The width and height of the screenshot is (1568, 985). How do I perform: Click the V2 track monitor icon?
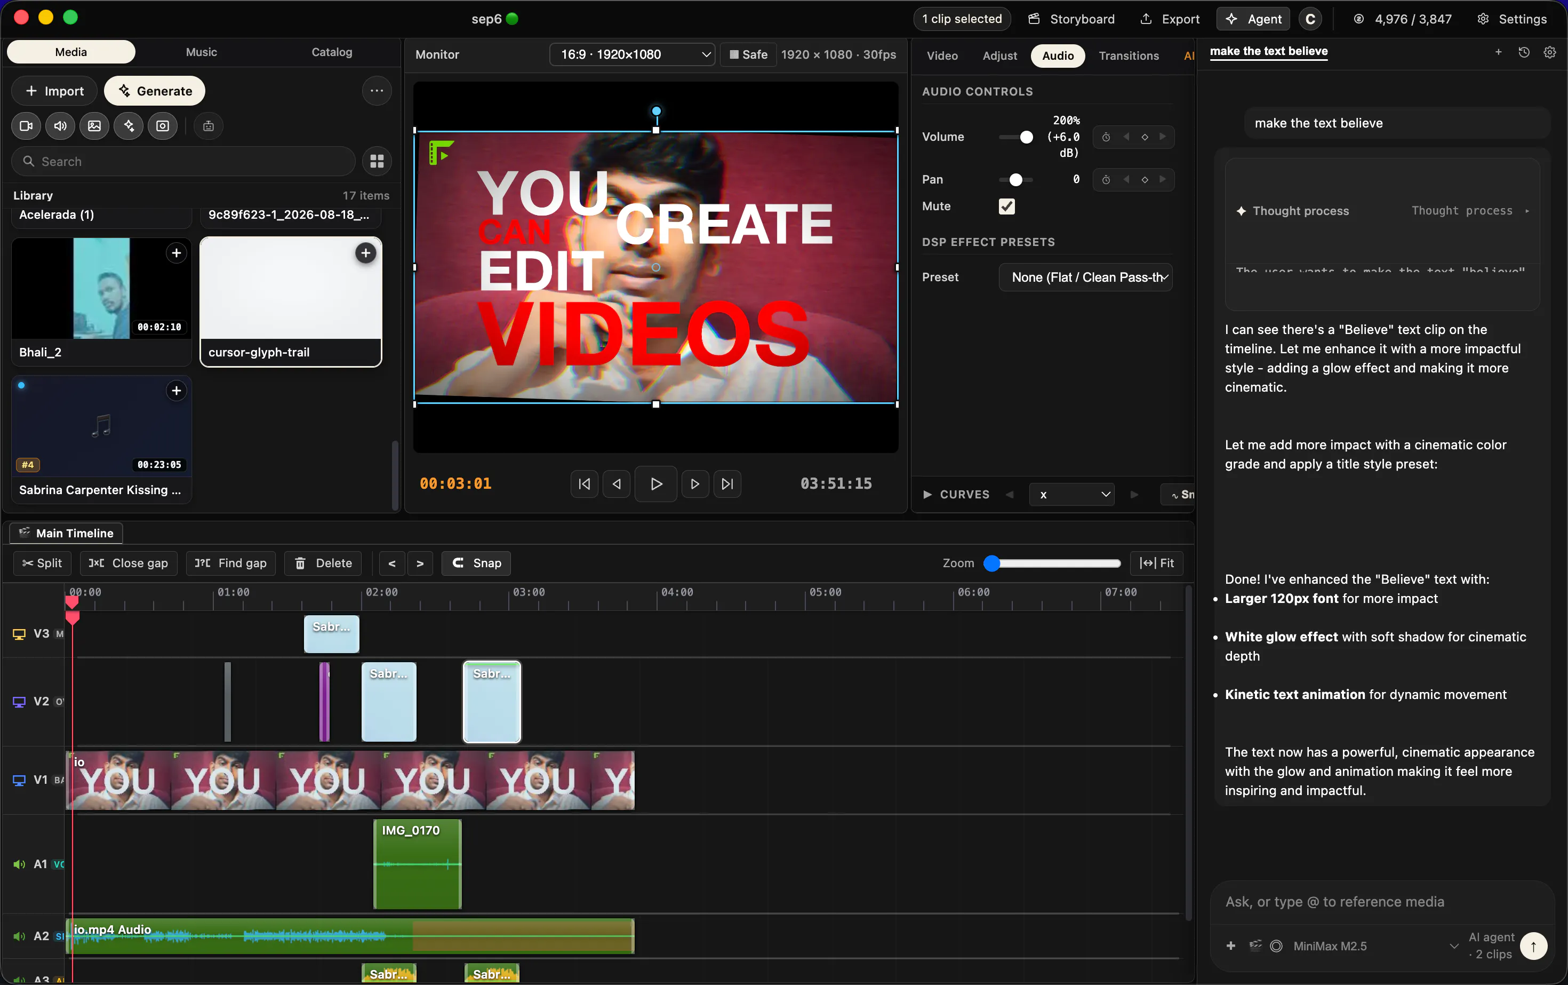20,702
